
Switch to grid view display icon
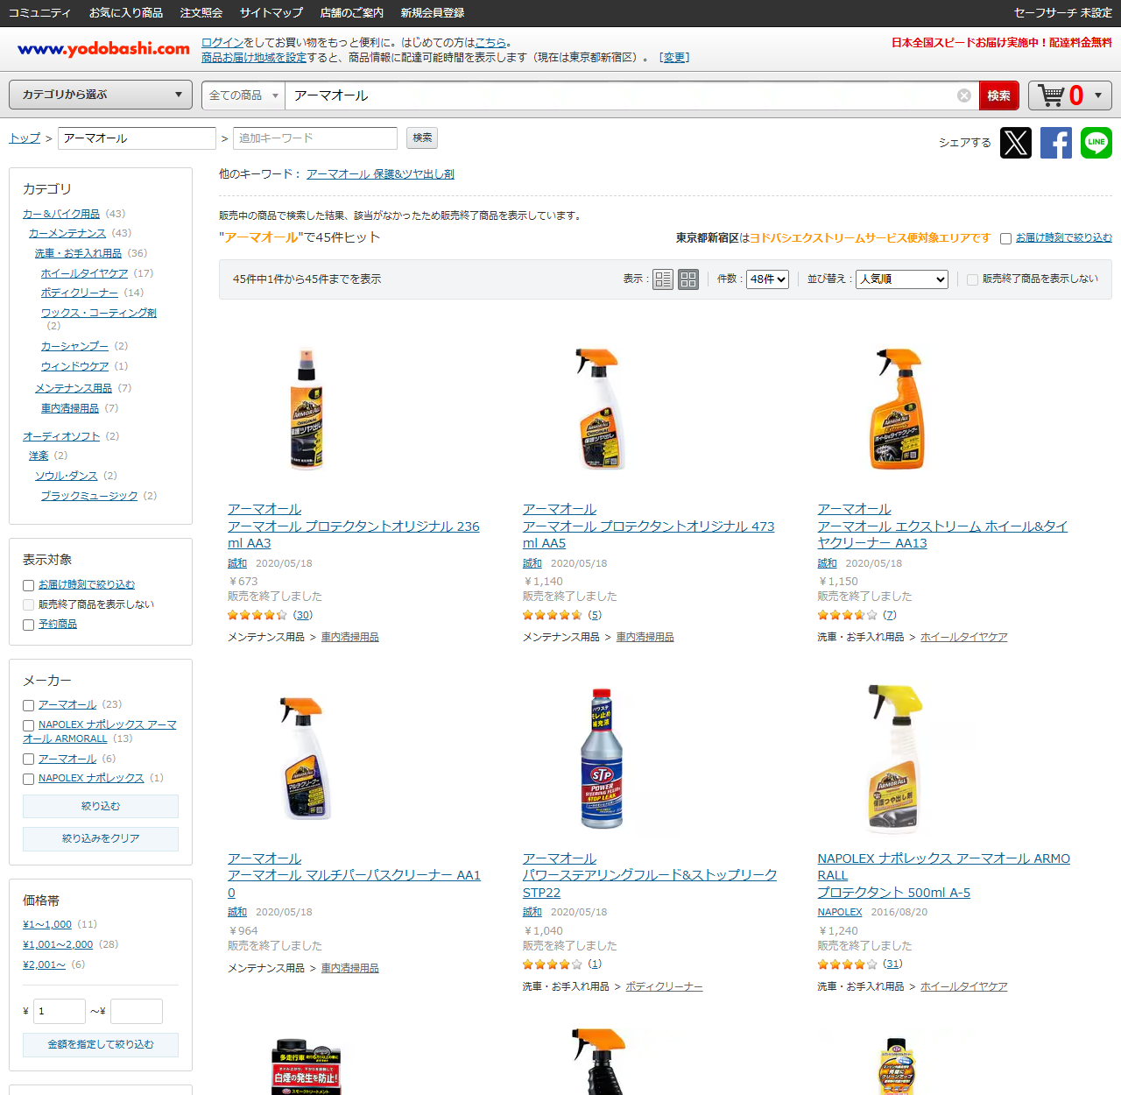coord(688,279)
